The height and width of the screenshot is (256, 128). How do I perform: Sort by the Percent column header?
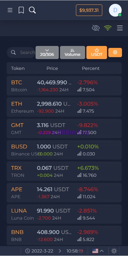click(91, 68)
